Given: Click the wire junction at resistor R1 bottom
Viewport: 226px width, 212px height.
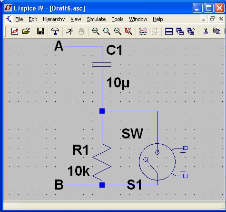Looking at the screenshot, I should coord(102,185).
